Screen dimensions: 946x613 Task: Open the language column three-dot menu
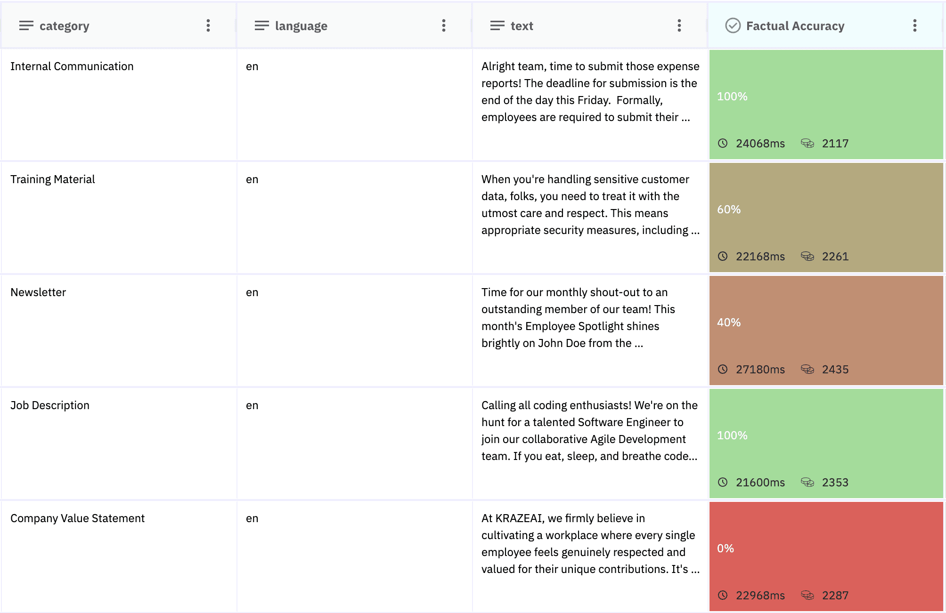pyautogui.click(x=443, y=25)
